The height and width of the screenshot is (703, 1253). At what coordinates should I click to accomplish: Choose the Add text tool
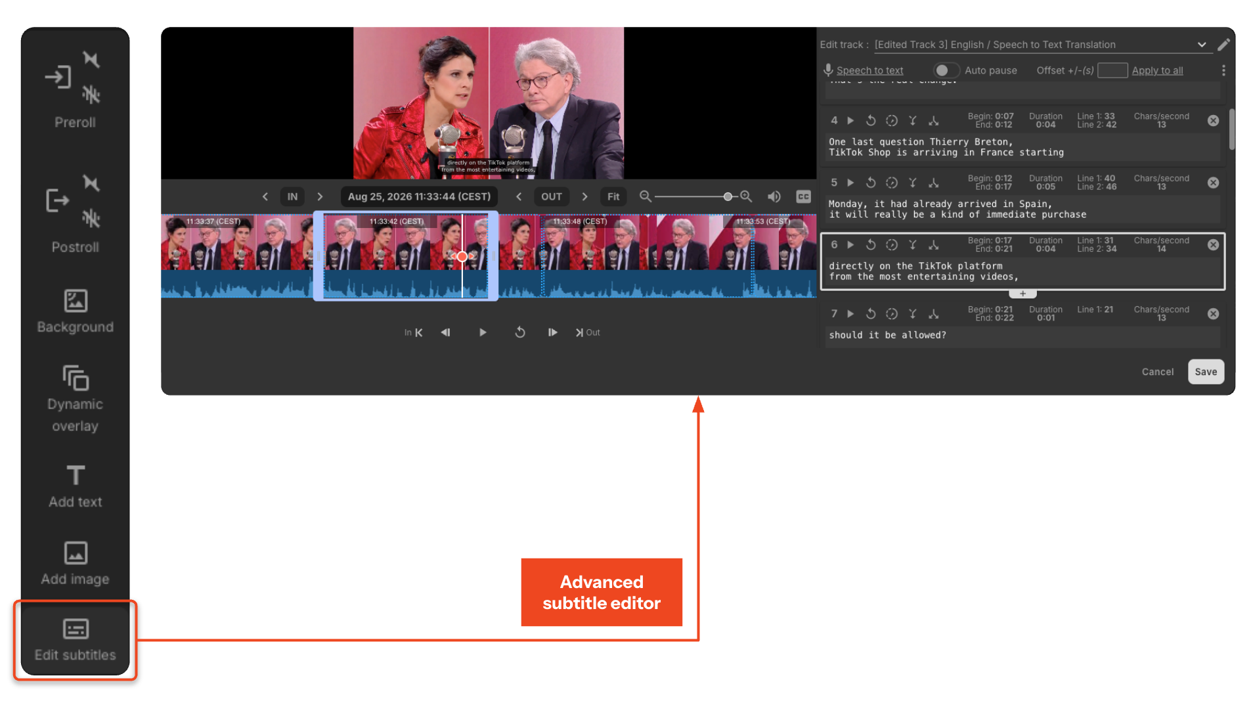click(x=76, y=486)
